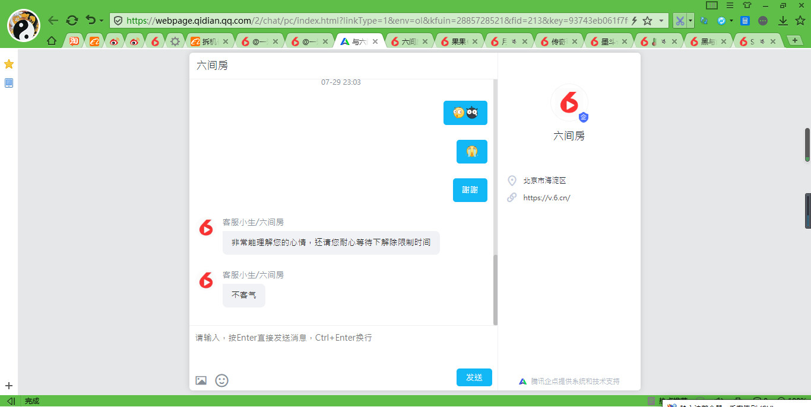
Task: Insert an image with picture icon
Action: click(x=201, y=380)
